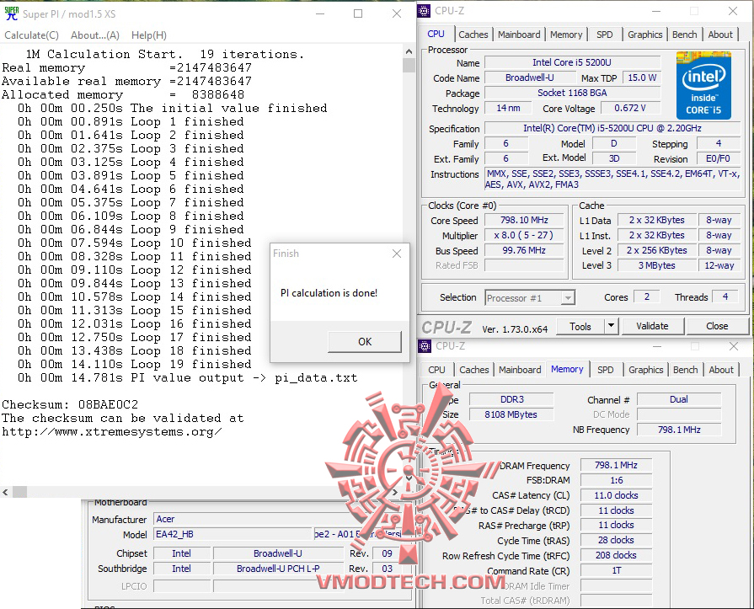Viewport: 754px width, 609px height.
Task: Click the Level 3 cache 3 MBytes value
Action: tap(656, 265)
